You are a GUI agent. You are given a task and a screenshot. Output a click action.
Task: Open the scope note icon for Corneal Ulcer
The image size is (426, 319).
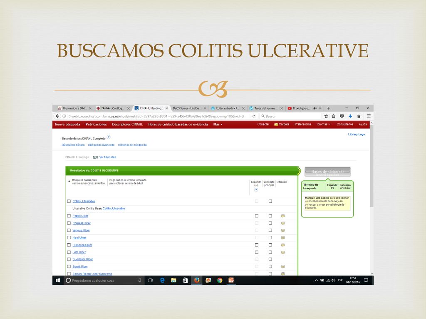tap(283, 223)
